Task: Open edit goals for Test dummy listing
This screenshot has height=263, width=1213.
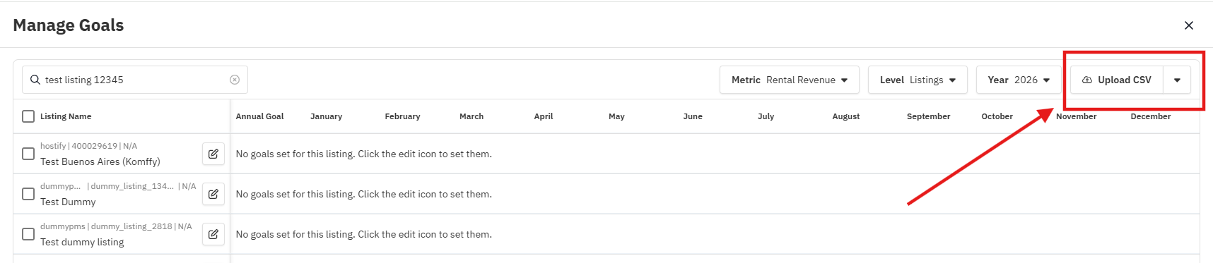Action: tap(213, 234)
